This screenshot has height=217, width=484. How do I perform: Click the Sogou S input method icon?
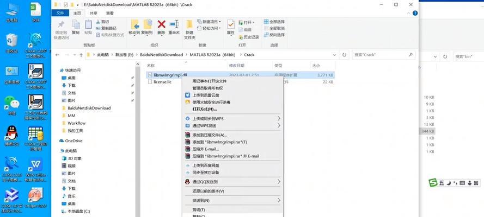[x=433, y=183]
